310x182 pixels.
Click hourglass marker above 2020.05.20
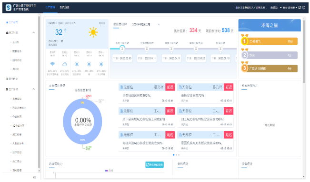pyautogui.click(x=196, y=49)
